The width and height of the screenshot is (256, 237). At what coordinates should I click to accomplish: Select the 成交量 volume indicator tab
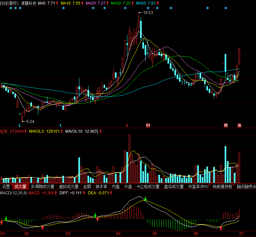click(x=20, y=187)
